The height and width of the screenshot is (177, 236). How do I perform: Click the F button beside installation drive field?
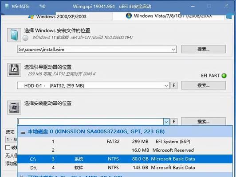[174, 121]
